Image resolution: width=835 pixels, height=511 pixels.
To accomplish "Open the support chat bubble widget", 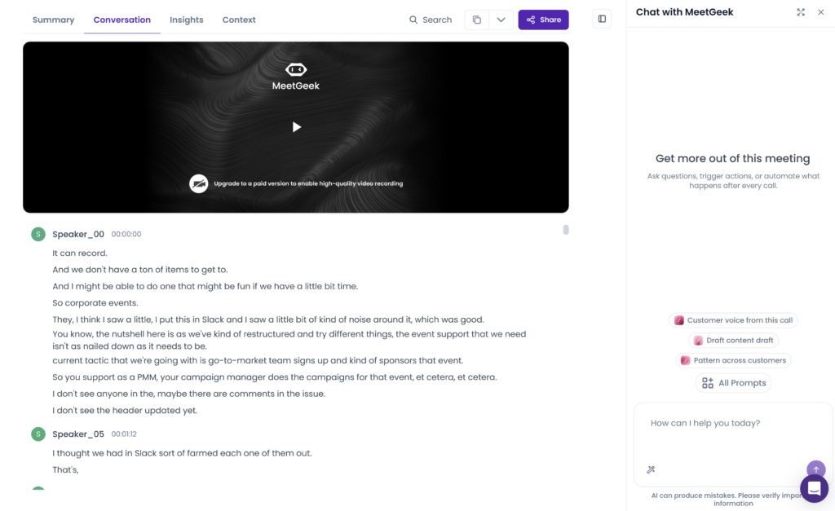I will coord(814,488).
